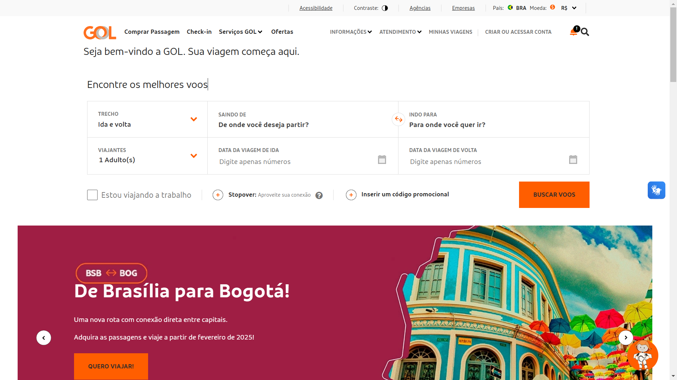Image resolution: width=677 pixels, height=380 pixels.
Task: Click the scrollbar up arrow
Action: [673, 3]
